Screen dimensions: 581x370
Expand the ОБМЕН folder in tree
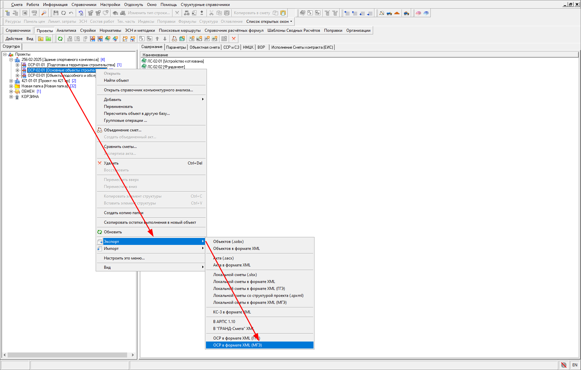coord(11,92)
